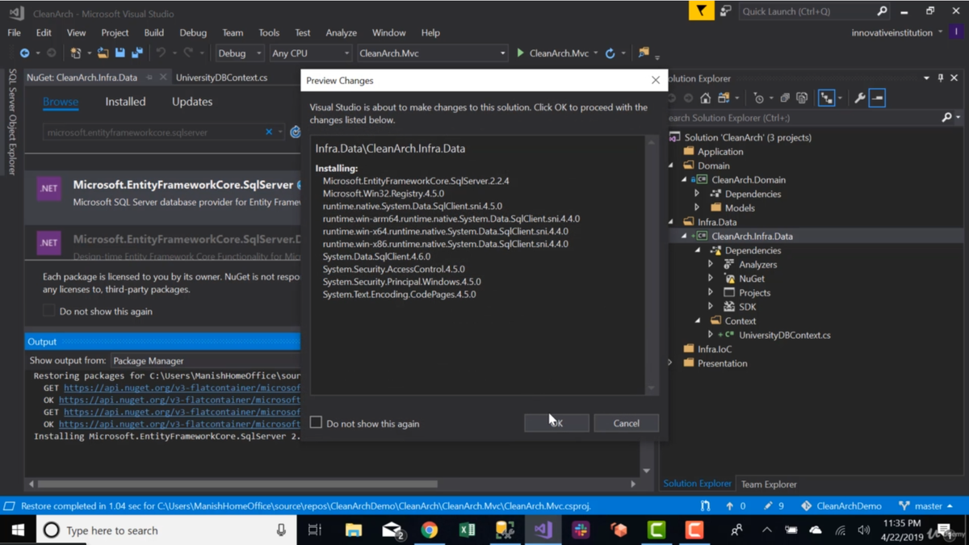Open the CleanArch.Mvc startup project dropdown
This screenshot has width=969, height=545.
(432, 53)
